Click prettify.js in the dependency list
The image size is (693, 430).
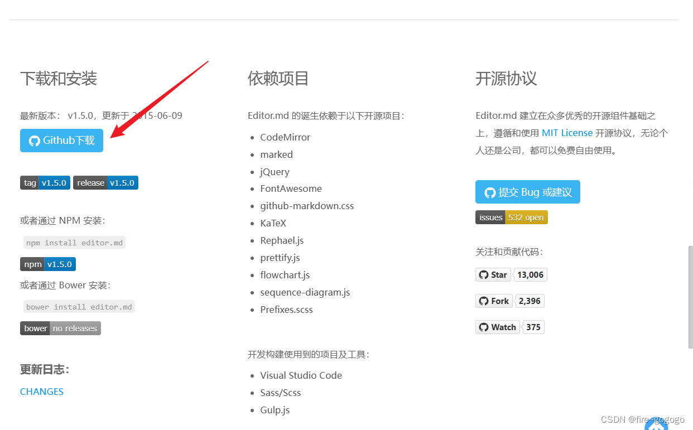coord(280,258)
